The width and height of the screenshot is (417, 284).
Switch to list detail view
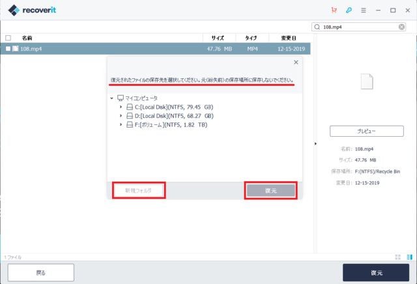[x=410, y=257]
